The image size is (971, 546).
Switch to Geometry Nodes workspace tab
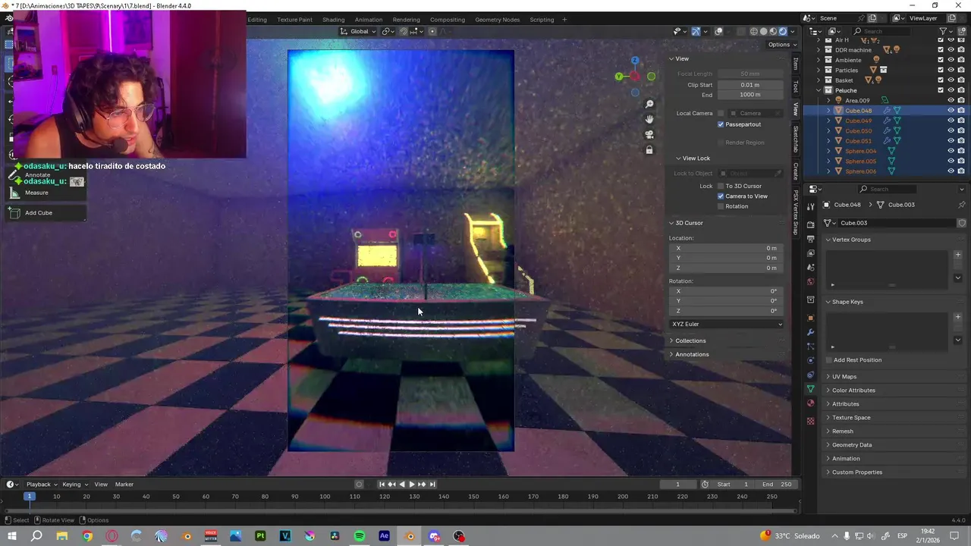(x=498, y=20)
